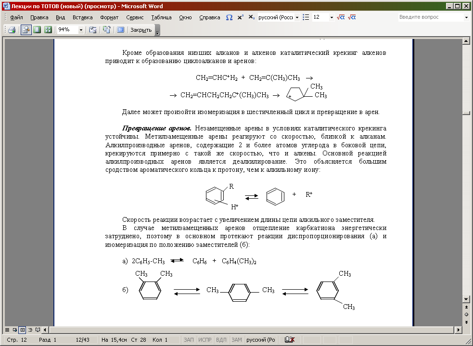Insert symbol with the Omega icon
The height and width of the screenshot is (346, 473).
229,17
